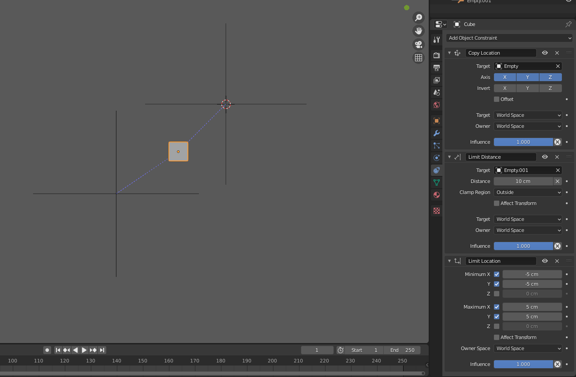Screen dimensions: 576x377
Task: Toggle Copy Location Axis Y button
Action: click(527, 77)
